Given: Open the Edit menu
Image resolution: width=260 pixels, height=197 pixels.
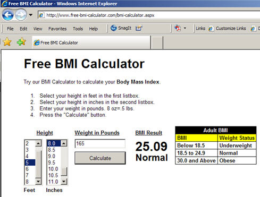Looking at the screenshot, I should 23,29.
